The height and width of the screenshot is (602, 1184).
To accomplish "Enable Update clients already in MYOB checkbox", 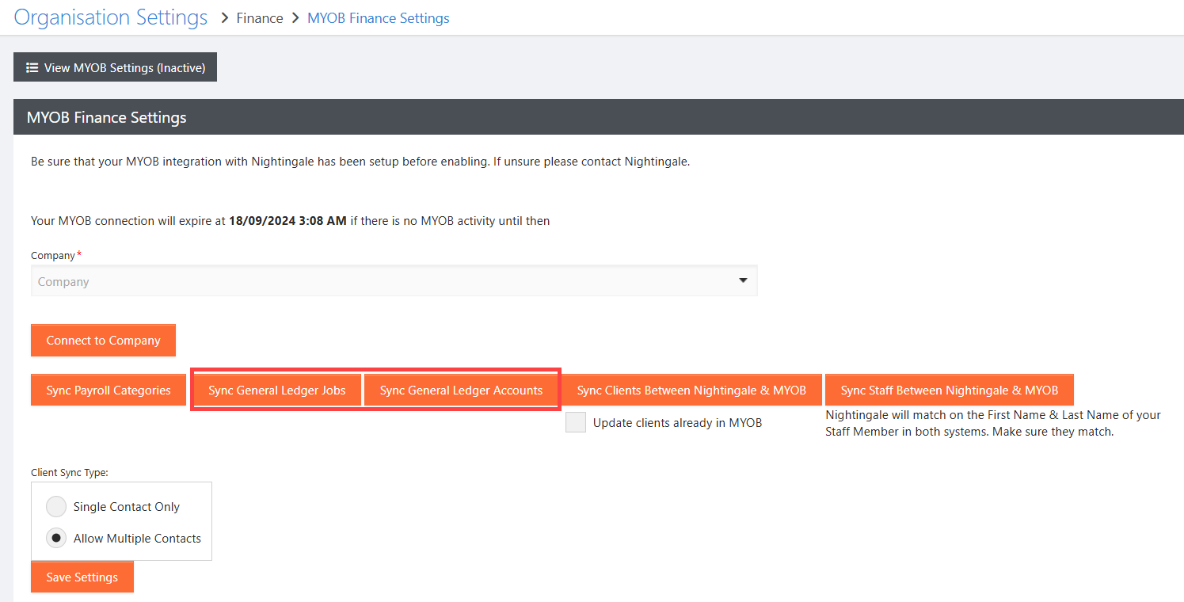I will coord(576,422).
